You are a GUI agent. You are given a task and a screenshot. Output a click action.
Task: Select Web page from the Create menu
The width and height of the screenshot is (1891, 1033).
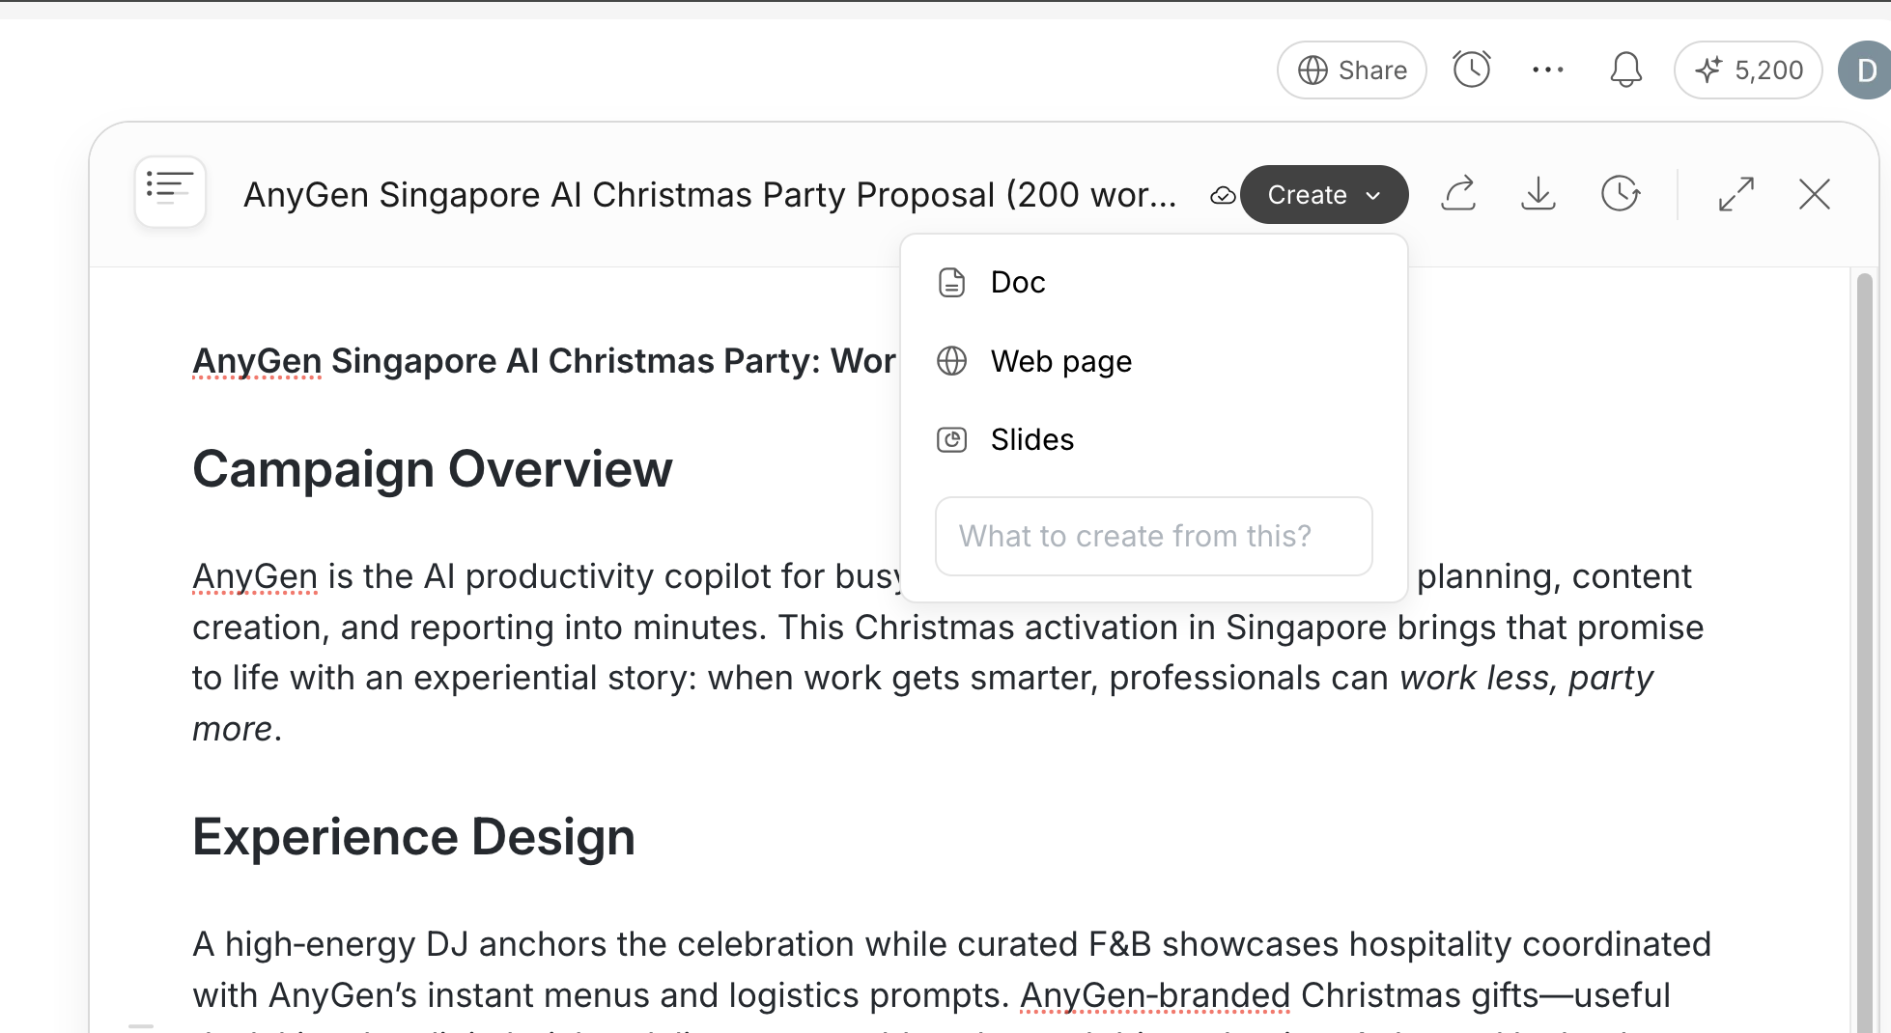pos(1060,362)
